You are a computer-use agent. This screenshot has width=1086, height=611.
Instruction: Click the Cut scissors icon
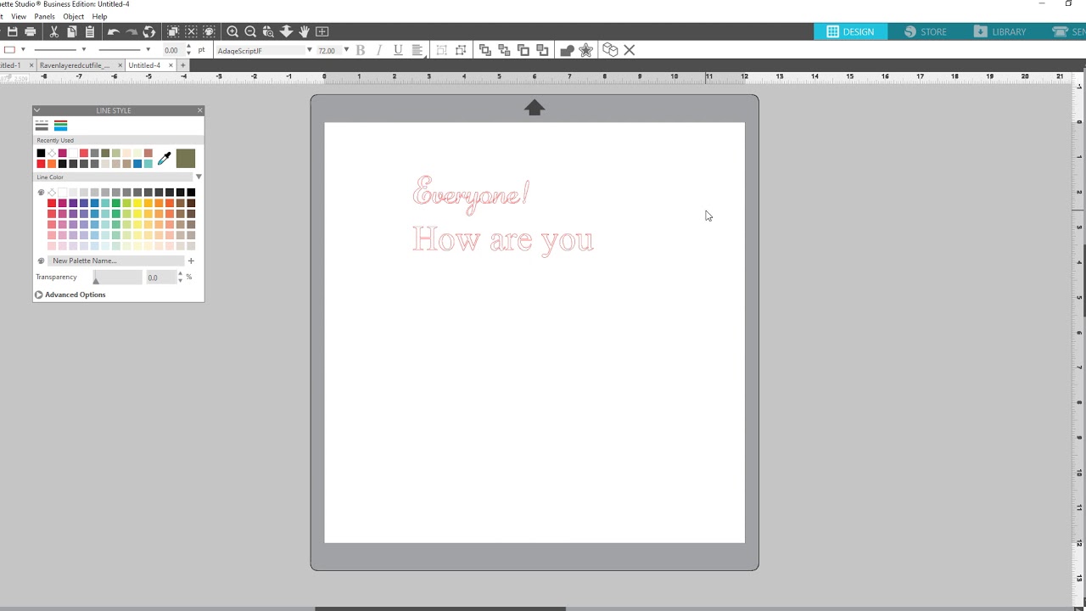54,31
